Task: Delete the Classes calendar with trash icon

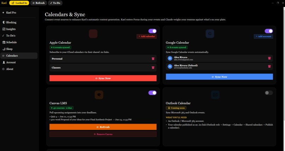Action: [153, 68]
